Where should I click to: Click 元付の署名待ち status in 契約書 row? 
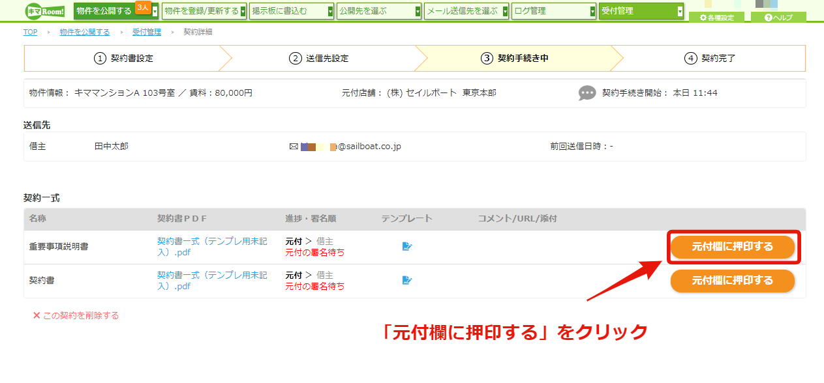pos(315,287)
